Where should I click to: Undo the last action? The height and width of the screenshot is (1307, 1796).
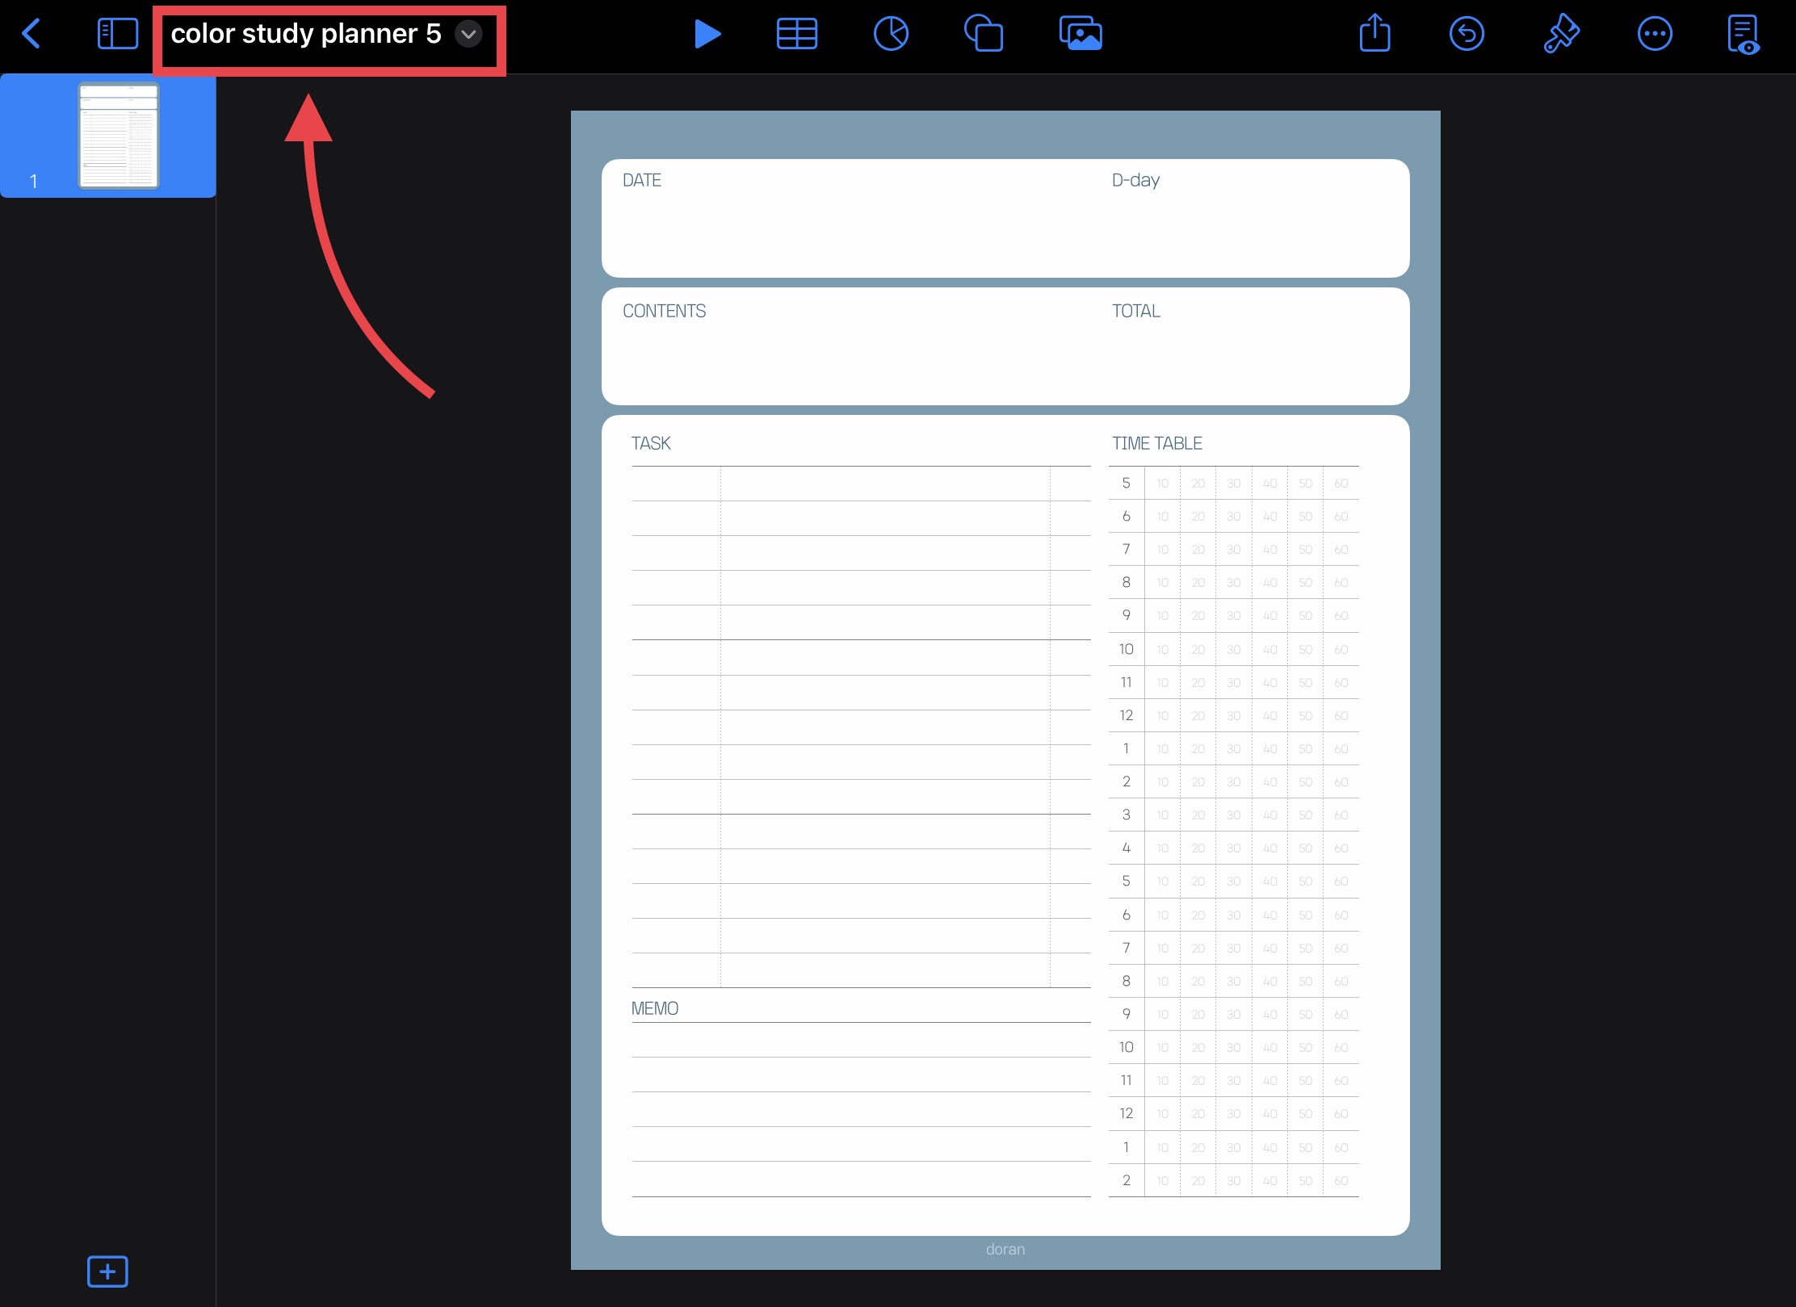point(1467,34)
